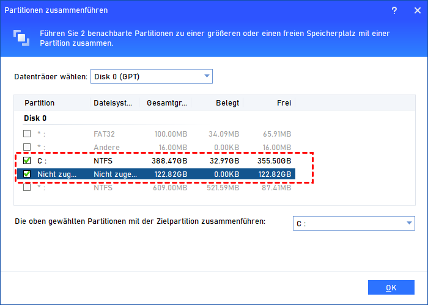
Task: Click the OK button
Action: click(x=391, y=287)
